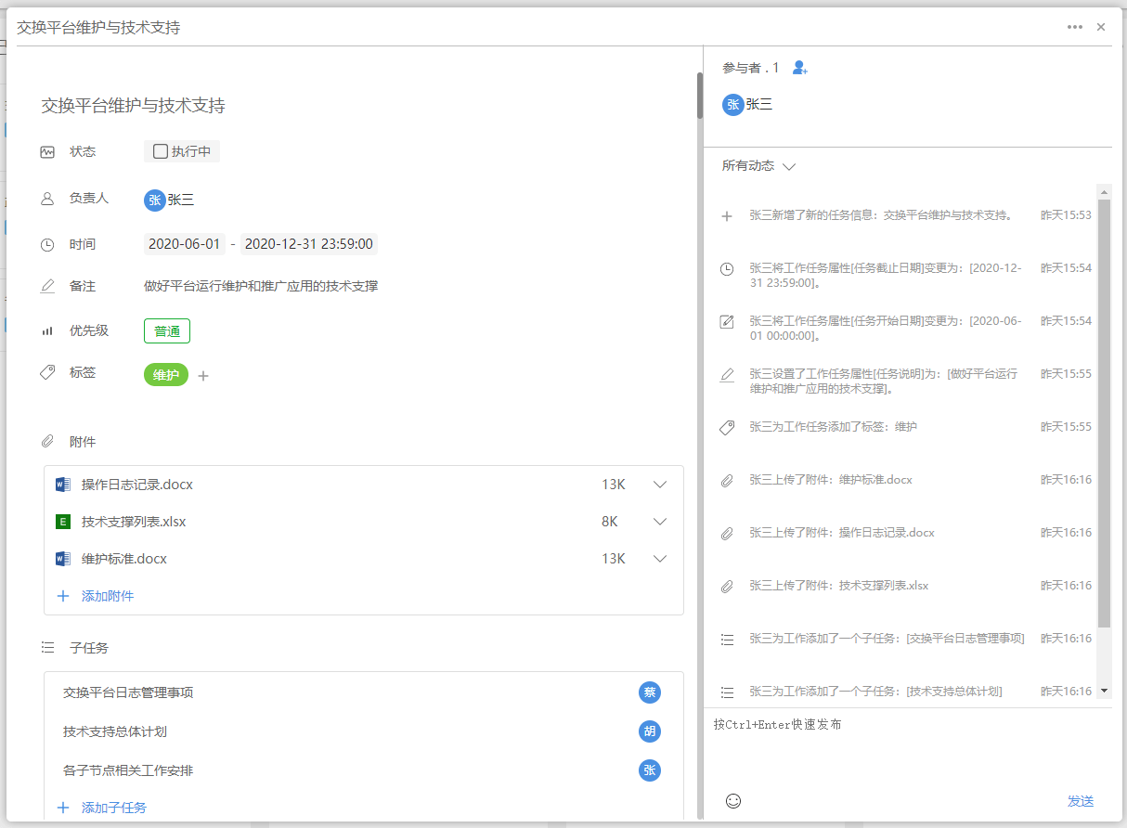1127x828 pixels.
Task: Click 添加附件 to add an attachment
Action: [107, 596]
